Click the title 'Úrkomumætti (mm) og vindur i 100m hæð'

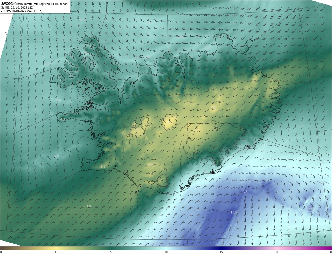click(x=41, y=4)
